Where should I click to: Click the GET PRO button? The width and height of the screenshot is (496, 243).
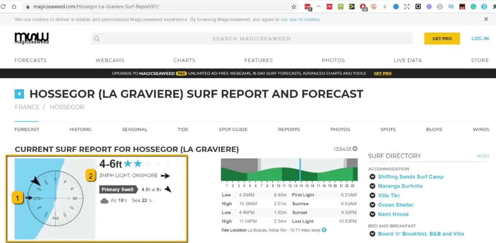click(x=442, y=38)
